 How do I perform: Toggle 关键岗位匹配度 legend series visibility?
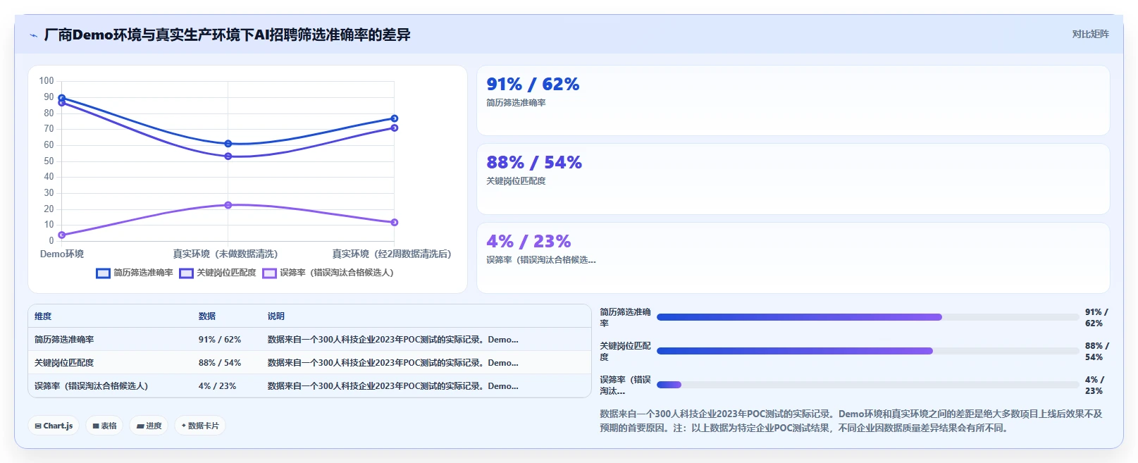[x=218, y=273]
